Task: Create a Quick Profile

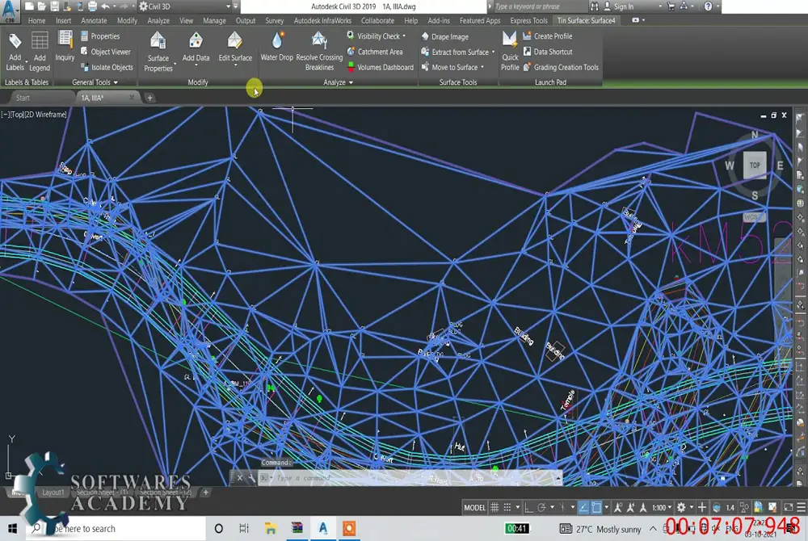Action: 510,52
